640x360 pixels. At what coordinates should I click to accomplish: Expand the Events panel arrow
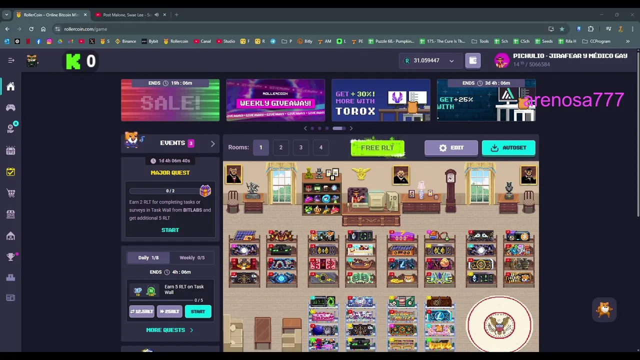pyautogui.click(x=212, y=143)
